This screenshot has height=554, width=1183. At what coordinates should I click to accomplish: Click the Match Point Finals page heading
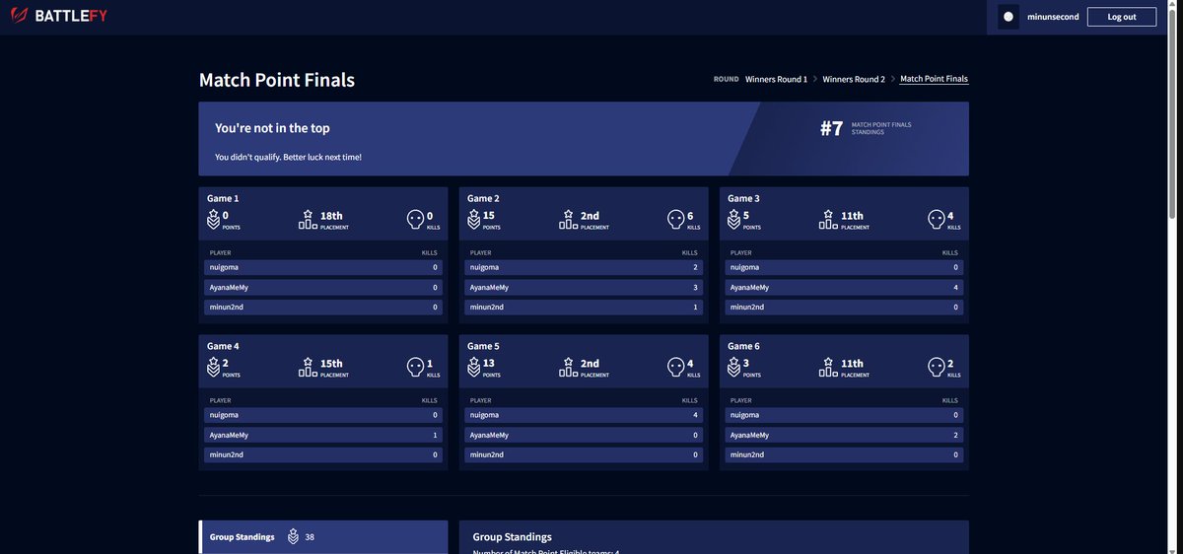tap(277, 80)
